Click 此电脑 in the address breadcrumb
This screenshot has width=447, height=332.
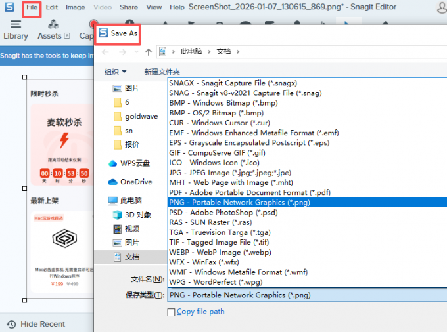coord(191,51)
